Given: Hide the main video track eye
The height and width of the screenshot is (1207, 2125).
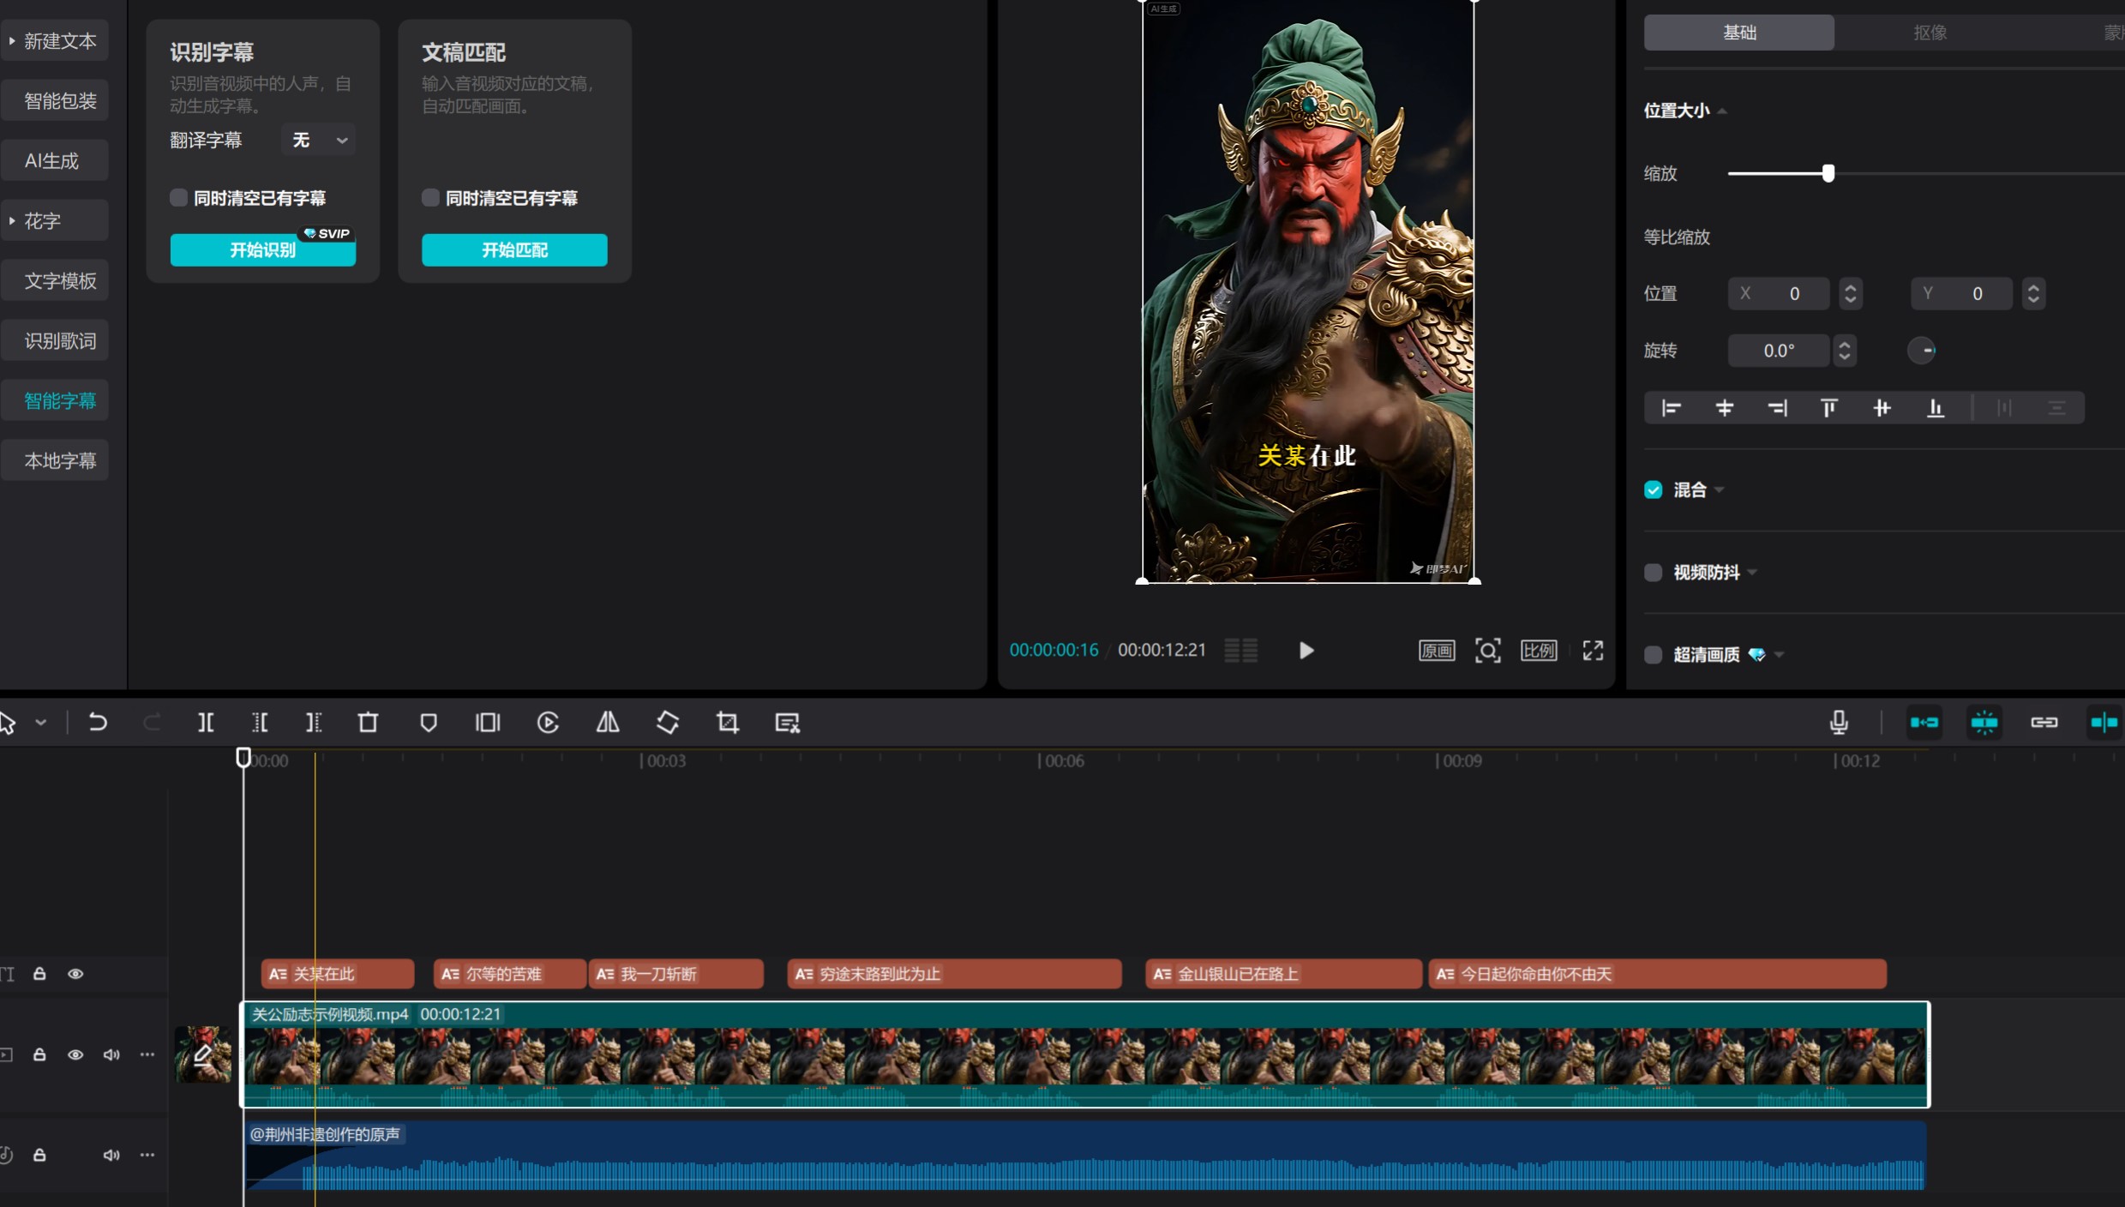Looking at the screenshot, I should (75, 1054).
